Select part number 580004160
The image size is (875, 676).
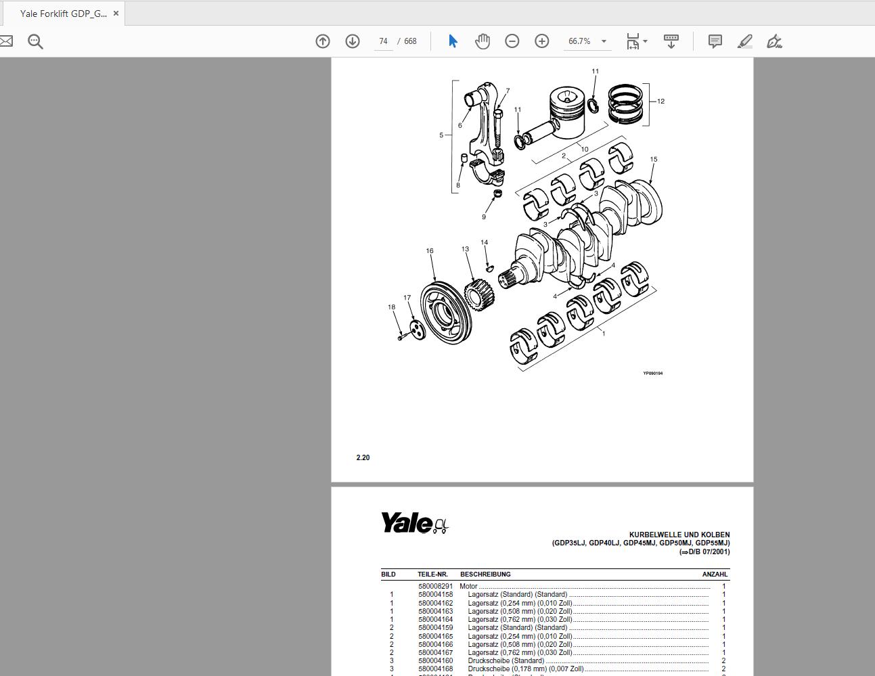(435, 660)
